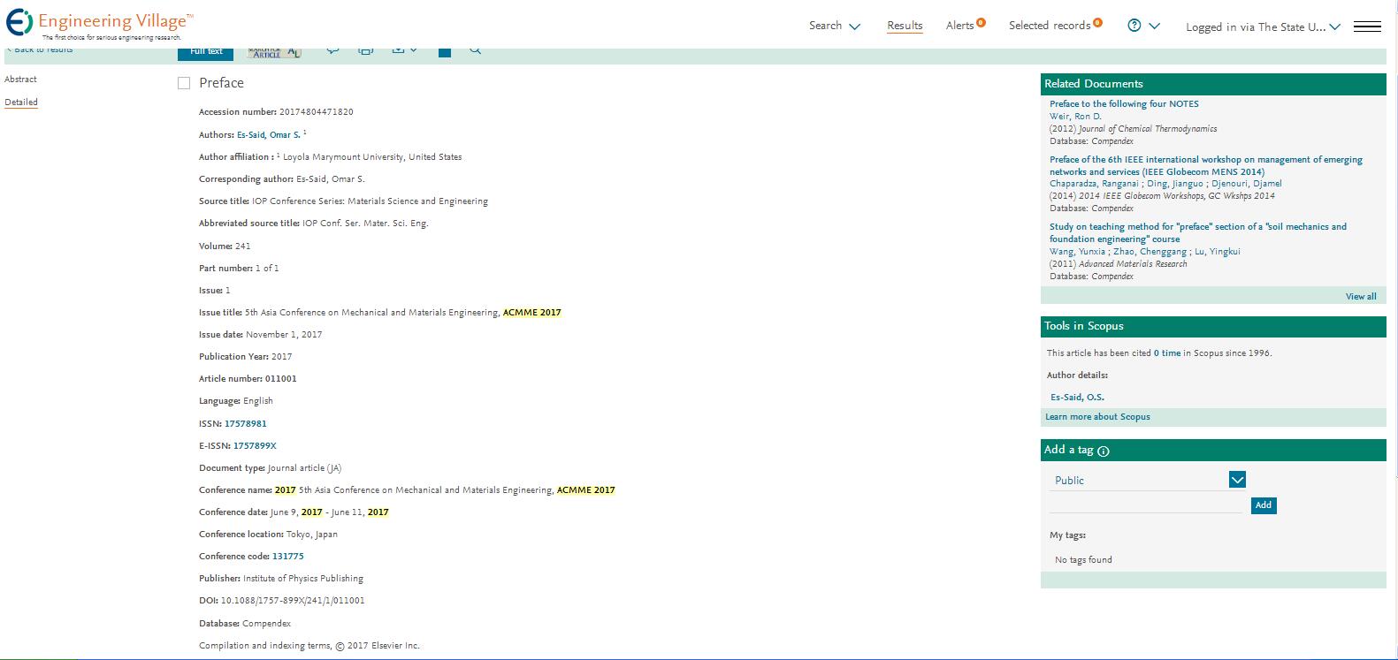Open related author Lu, Yingkui
The height and width of the screenshot is (660, 1398).
pyautogui.click(x=1217, y=252)
